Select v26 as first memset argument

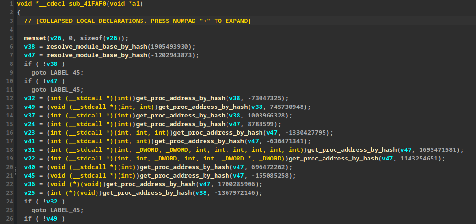click(55, 38)
